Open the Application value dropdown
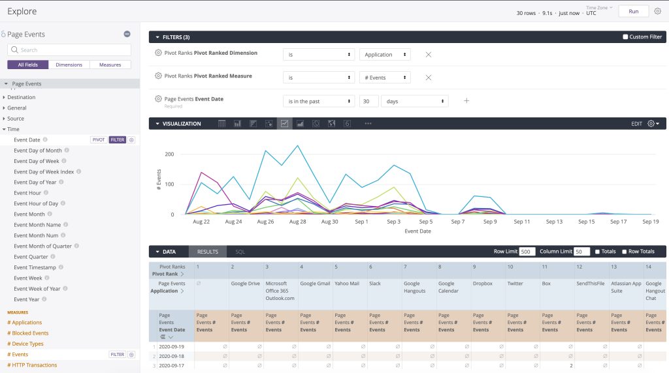This screenshot has height=373, width=669. [x=385, y=55]
